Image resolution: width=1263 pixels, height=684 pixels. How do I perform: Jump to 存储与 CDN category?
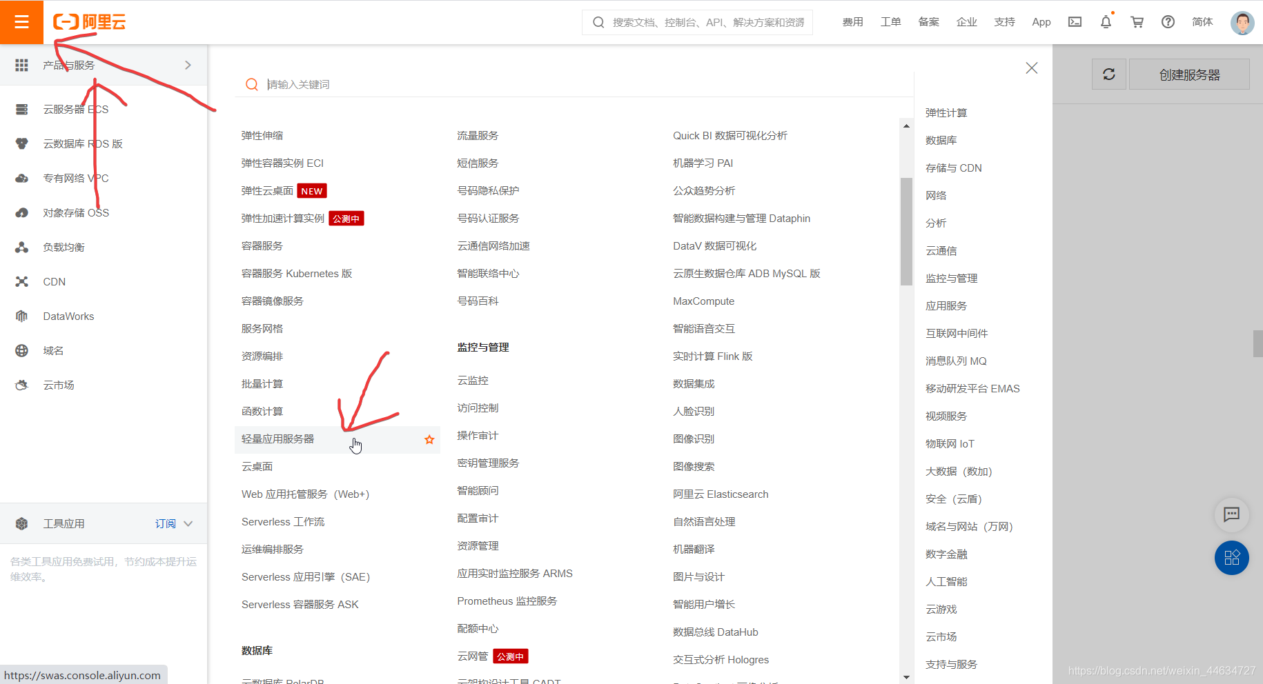pyautogui.click(x=953, y=168)
